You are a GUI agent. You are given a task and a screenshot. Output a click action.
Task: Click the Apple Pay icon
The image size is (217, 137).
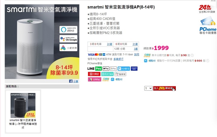pos(106,68)
